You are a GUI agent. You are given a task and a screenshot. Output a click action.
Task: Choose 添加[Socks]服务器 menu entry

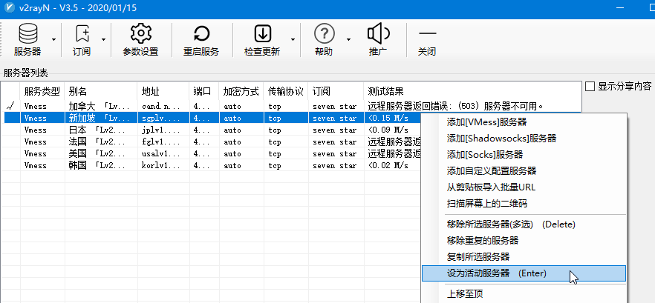tap(524, 155)
